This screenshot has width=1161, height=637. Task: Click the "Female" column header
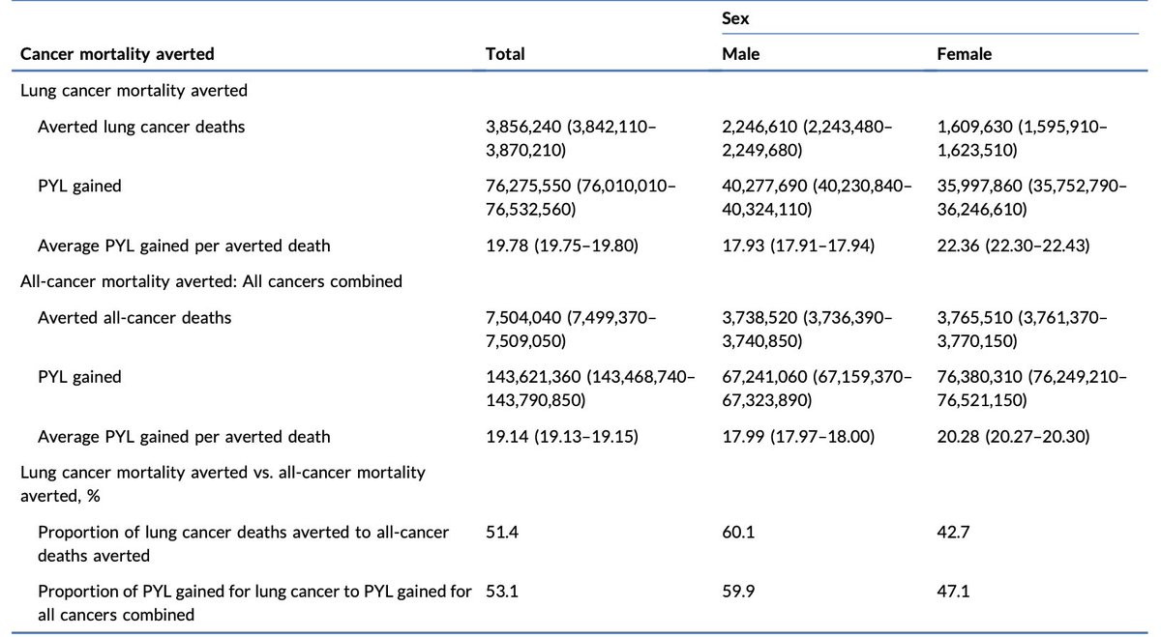965,54
